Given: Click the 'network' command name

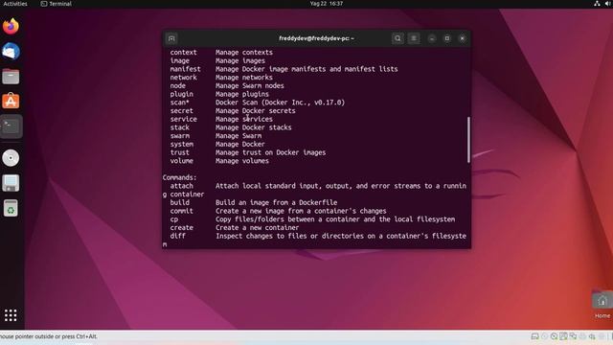Looking at the screenshot, I should point(183,78).
